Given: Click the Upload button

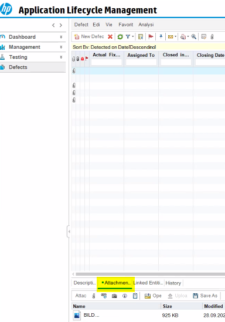Looking at the screenshot, I should (178, 296).
